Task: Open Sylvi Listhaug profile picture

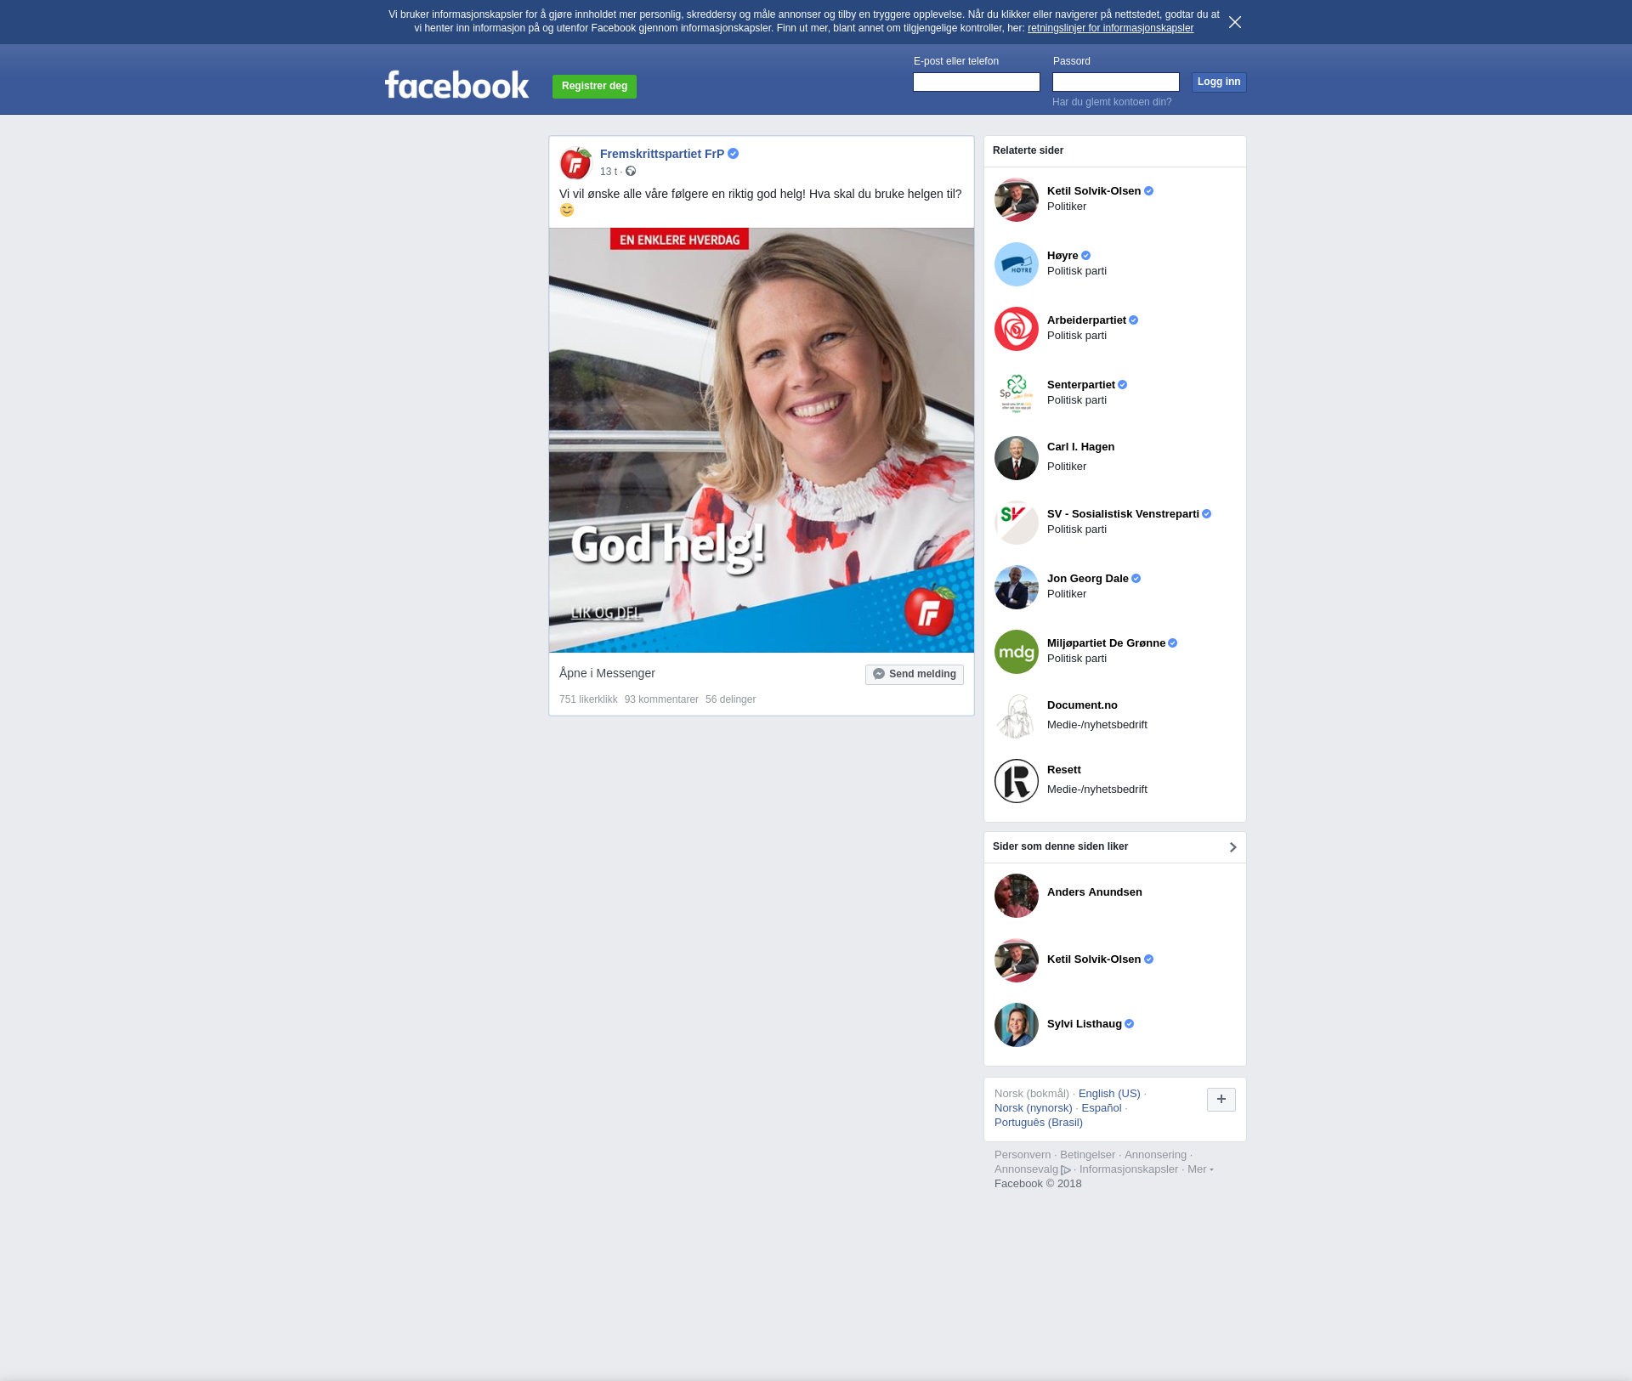Action: coord(1017,1025)
